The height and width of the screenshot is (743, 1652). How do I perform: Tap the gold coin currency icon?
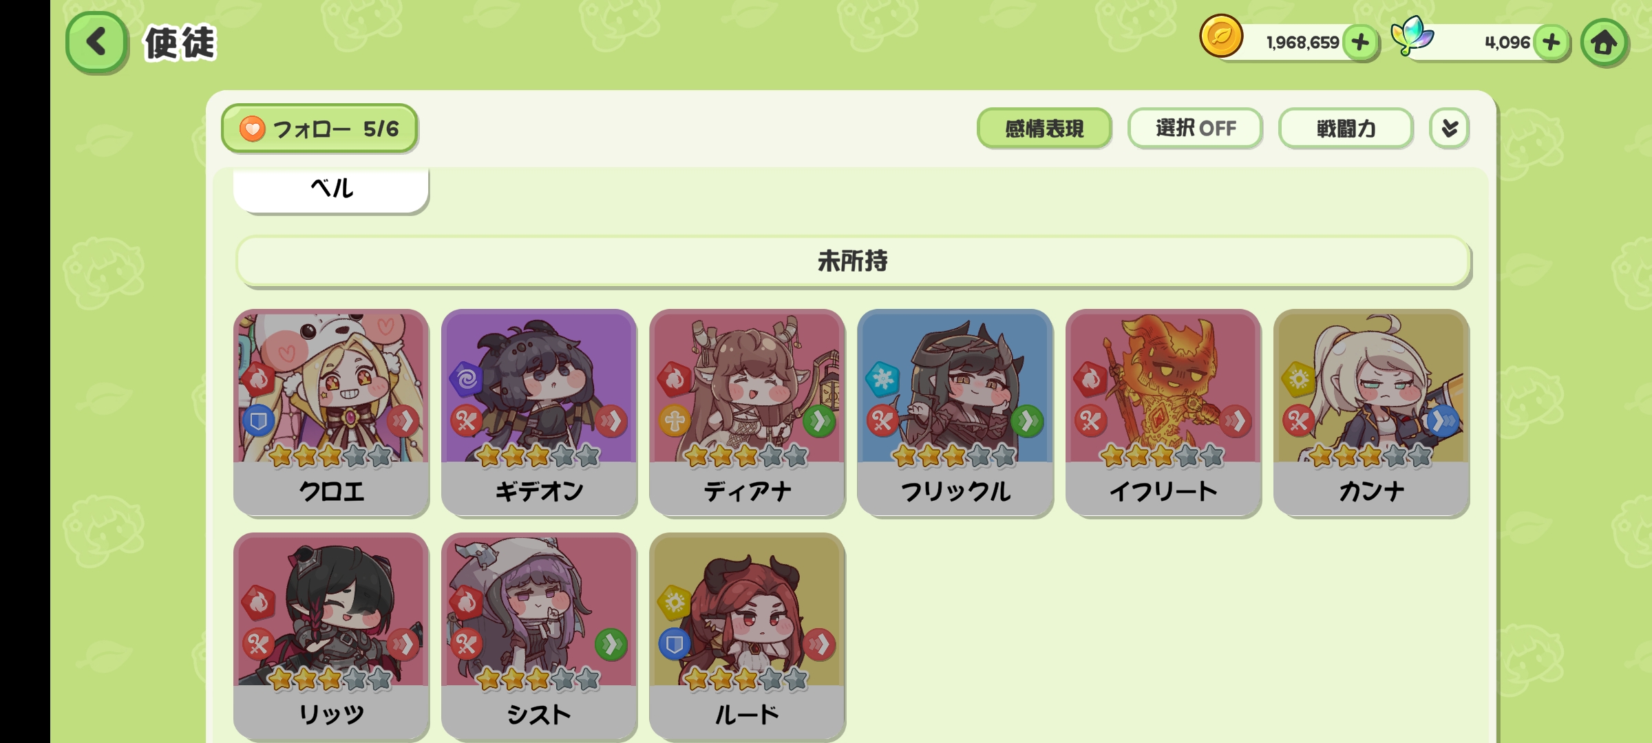click(x=1221, y=36)
